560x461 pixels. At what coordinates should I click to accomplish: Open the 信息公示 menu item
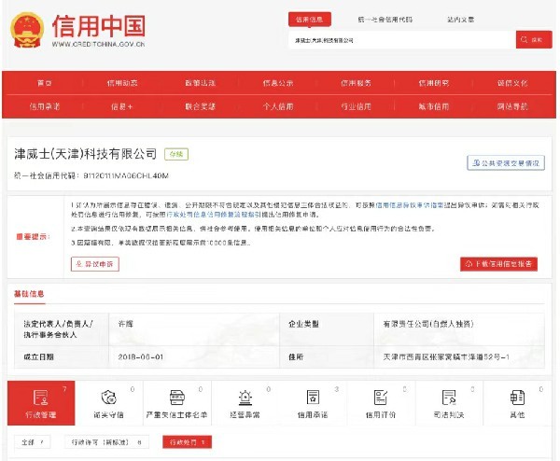(278, 83)
